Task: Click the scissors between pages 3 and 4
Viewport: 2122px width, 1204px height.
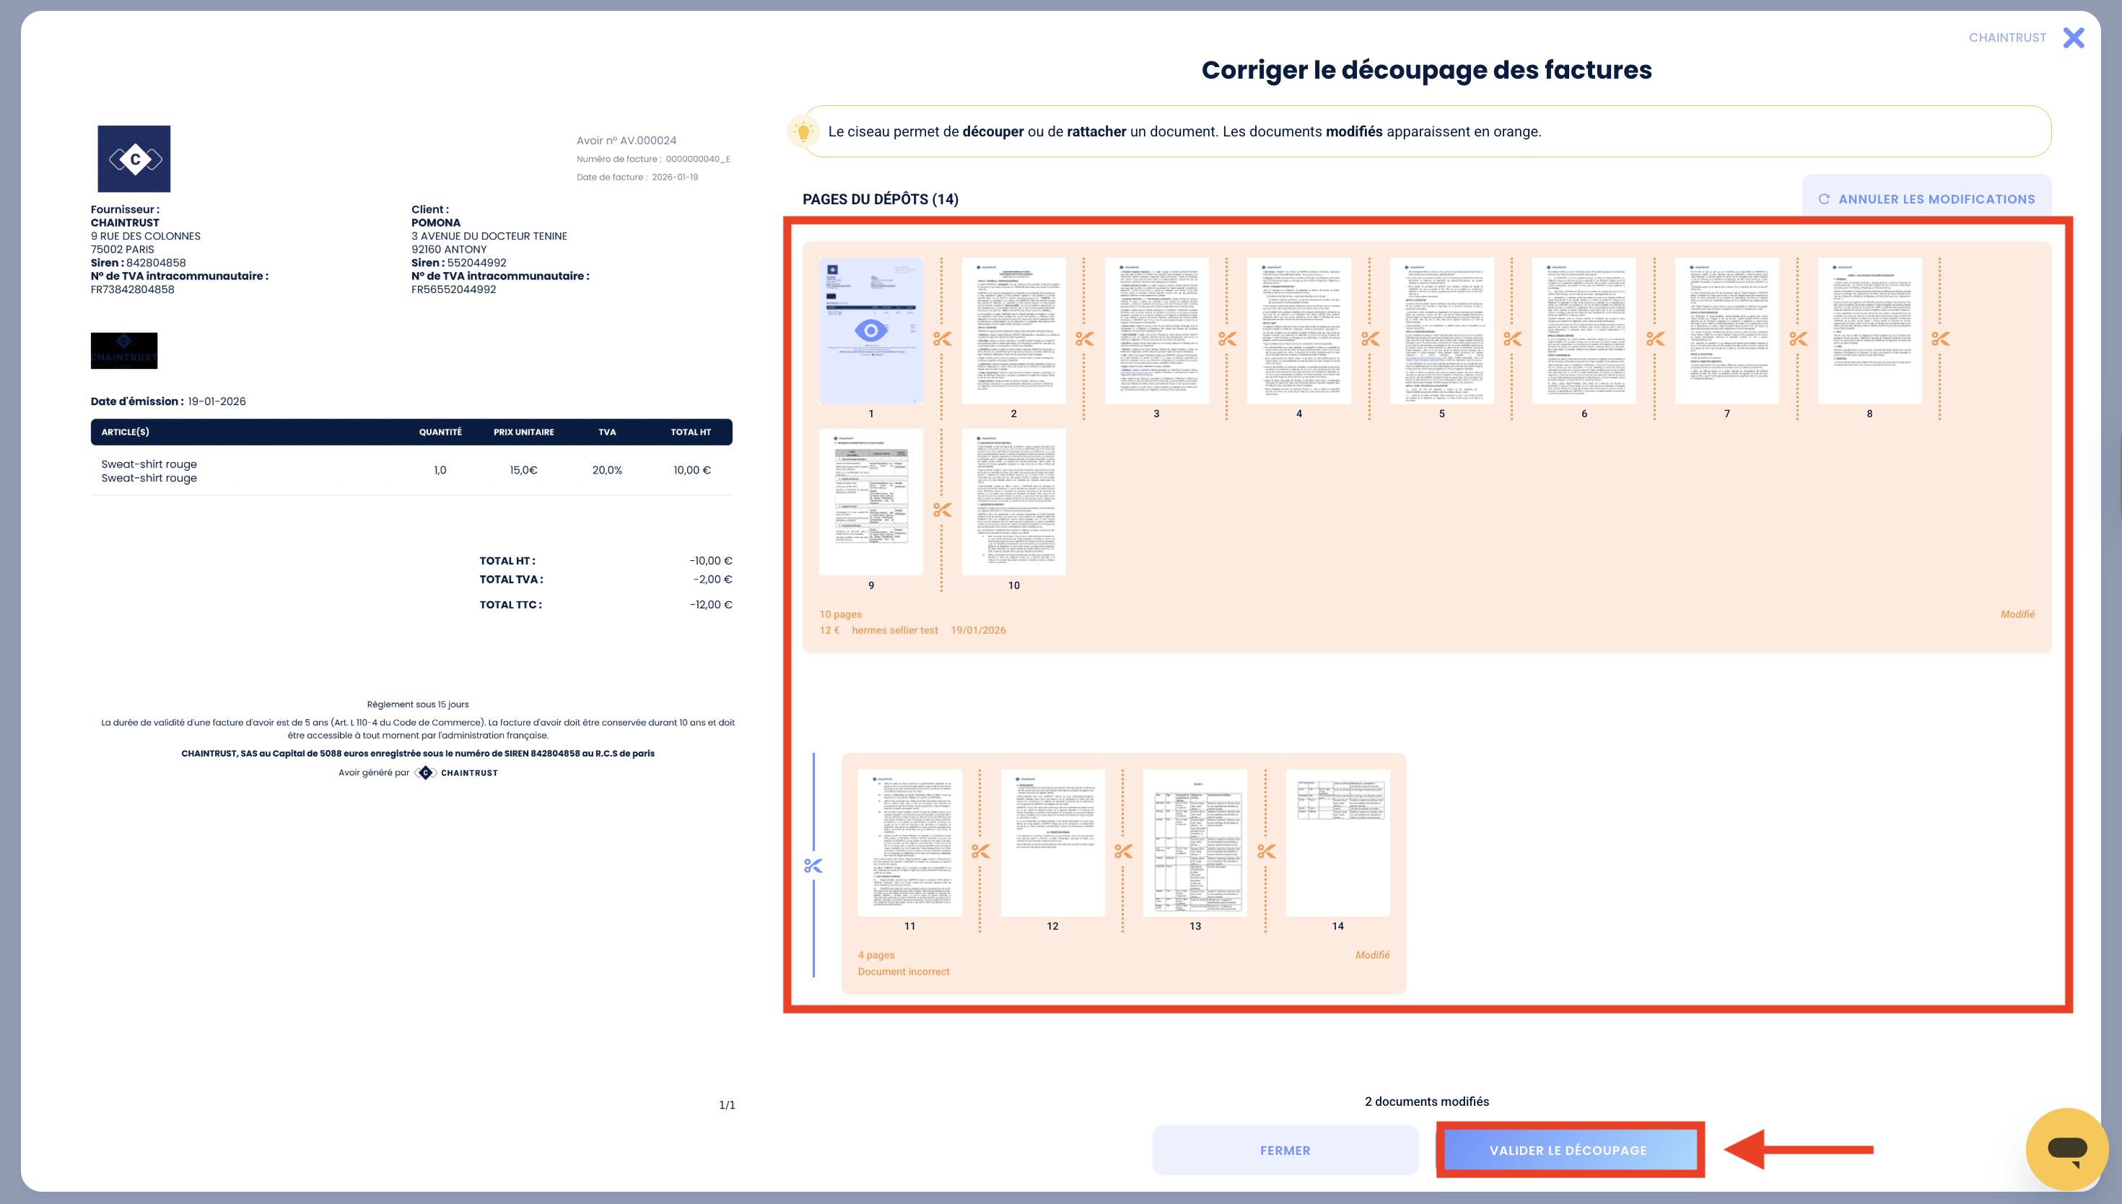Action: [1228, 339]
